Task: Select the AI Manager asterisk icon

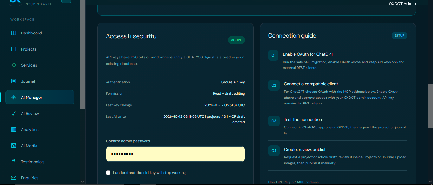Action: (x=14, y=97)
